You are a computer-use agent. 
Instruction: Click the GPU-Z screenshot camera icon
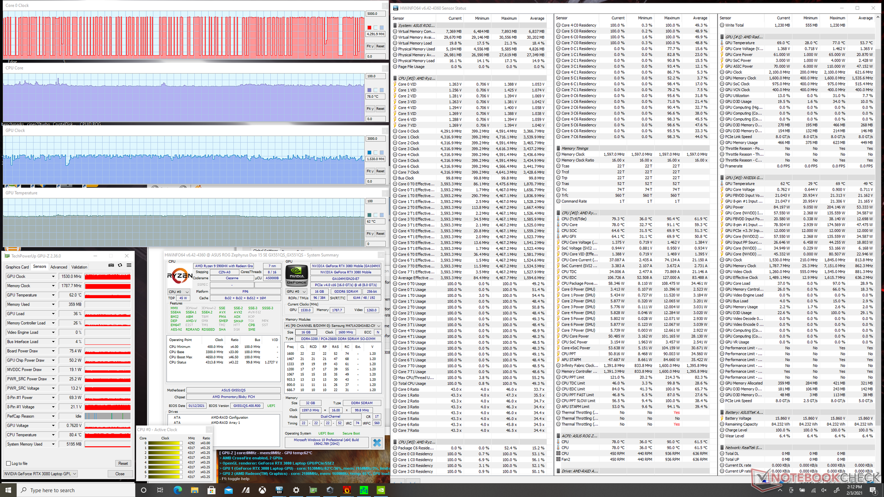(x=111, y=265)
